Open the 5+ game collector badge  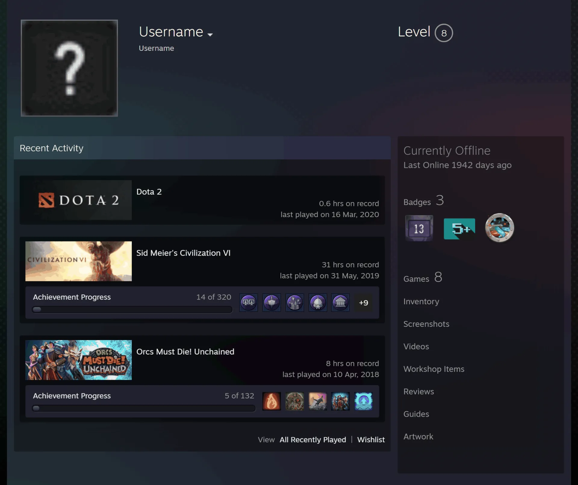click(459, 229)
